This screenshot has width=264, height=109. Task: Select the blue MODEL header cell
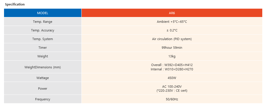(x=43, y=13)
